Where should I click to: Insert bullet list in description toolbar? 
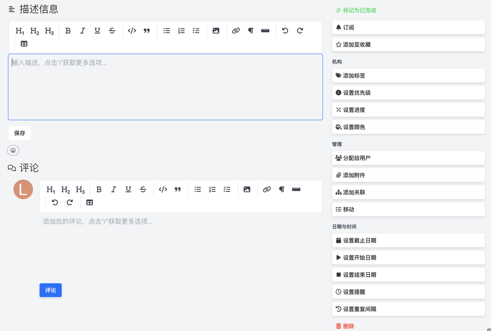pyautogui.click(x=167, y=31)
